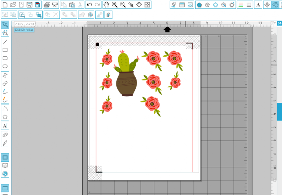Open the Fill Gradient window
The image size is (282, 195).
182,5
